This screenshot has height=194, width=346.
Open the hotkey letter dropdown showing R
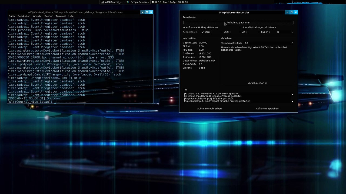point(285,32)
